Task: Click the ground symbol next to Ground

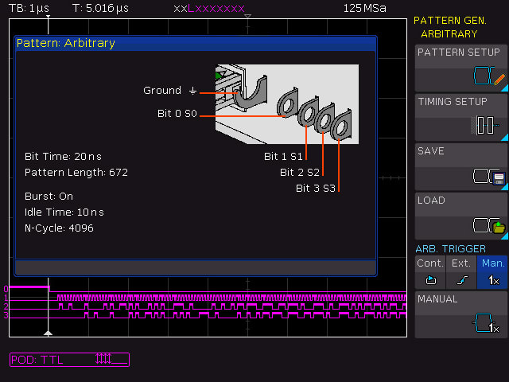Action: pos(192,91)
